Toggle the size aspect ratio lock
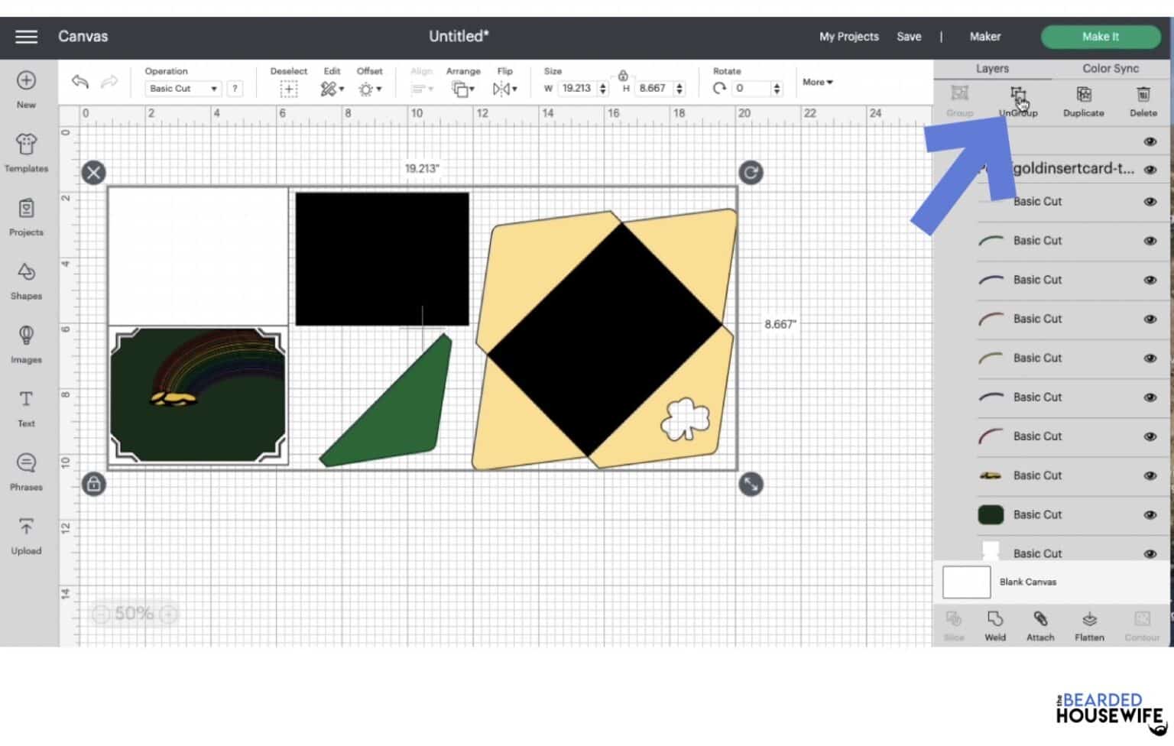Viewport: 1174px width, 746px height. click(x=623, y=76)
